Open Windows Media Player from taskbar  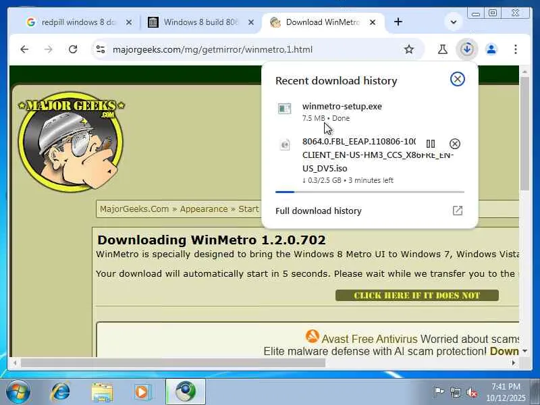tap(142, 392)
